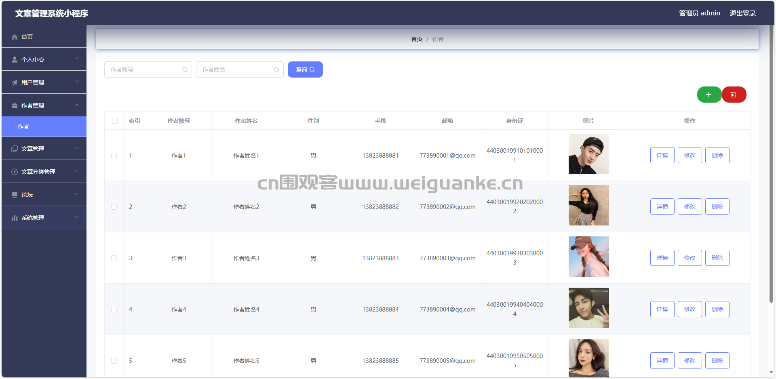This screenshot has width=776, height=379.
Task: Click 退出登录 to log out
Action: (x=742, y=13)
